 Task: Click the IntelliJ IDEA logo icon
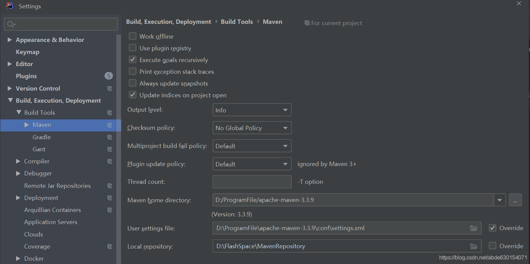point(10,6)
